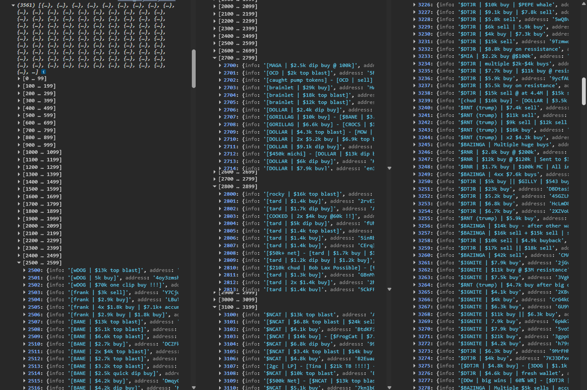Select row 3107 2gc LP Tina
This screenshot has height=390, width=587.
(296, 366)
